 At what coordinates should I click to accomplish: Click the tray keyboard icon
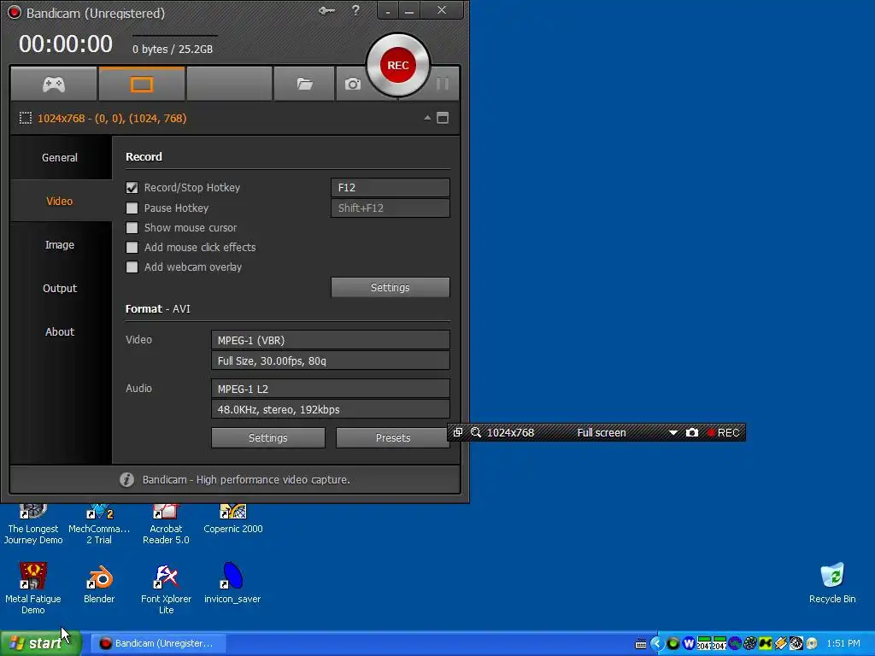click(x=641, y=644)
